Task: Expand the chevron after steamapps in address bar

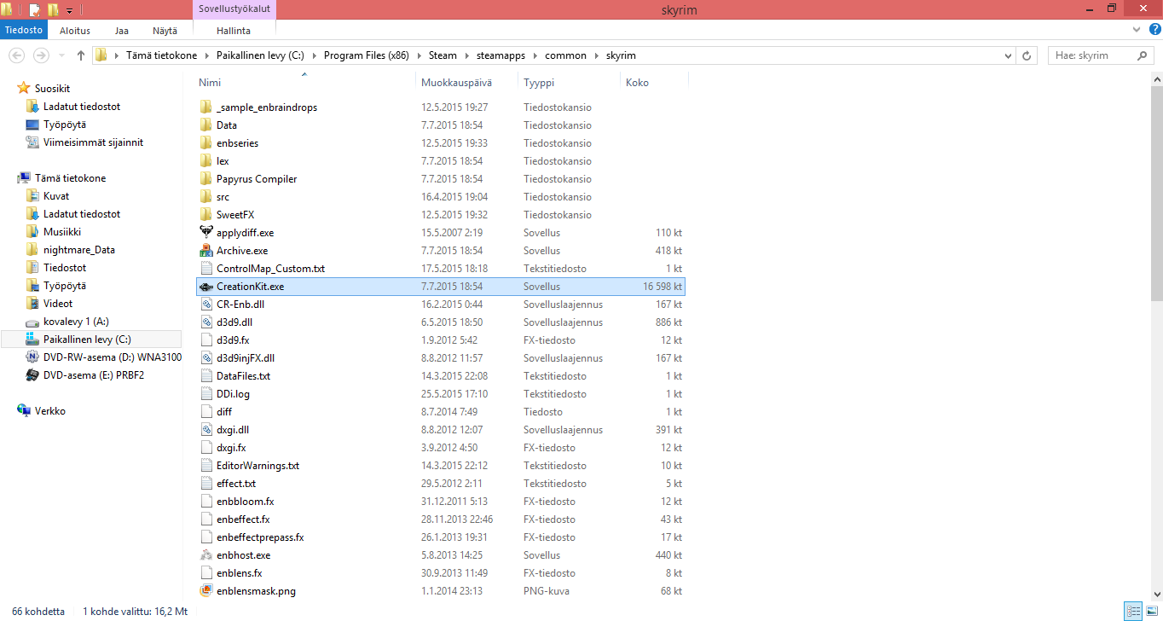Action: pyautogui.click(x=537, y=55)
